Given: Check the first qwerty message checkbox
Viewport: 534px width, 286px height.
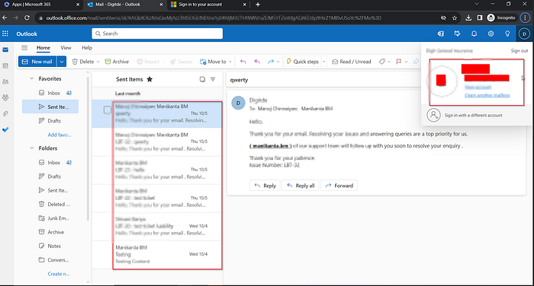Looking at the screenshot, I should tap(108, 110).
